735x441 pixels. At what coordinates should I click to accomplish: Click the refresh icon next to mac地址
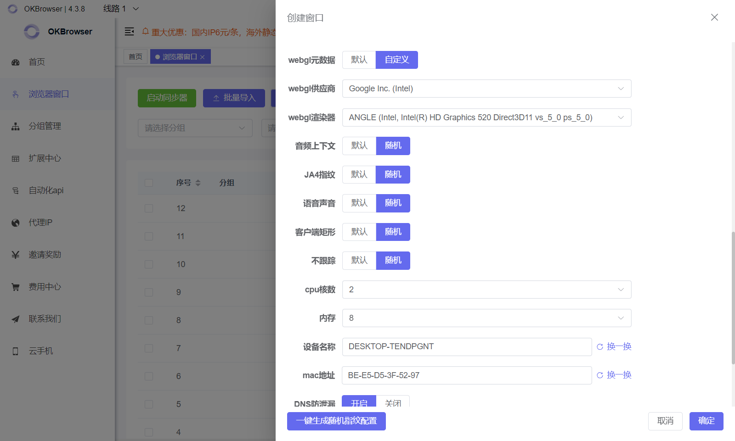(x=600, y=375)
